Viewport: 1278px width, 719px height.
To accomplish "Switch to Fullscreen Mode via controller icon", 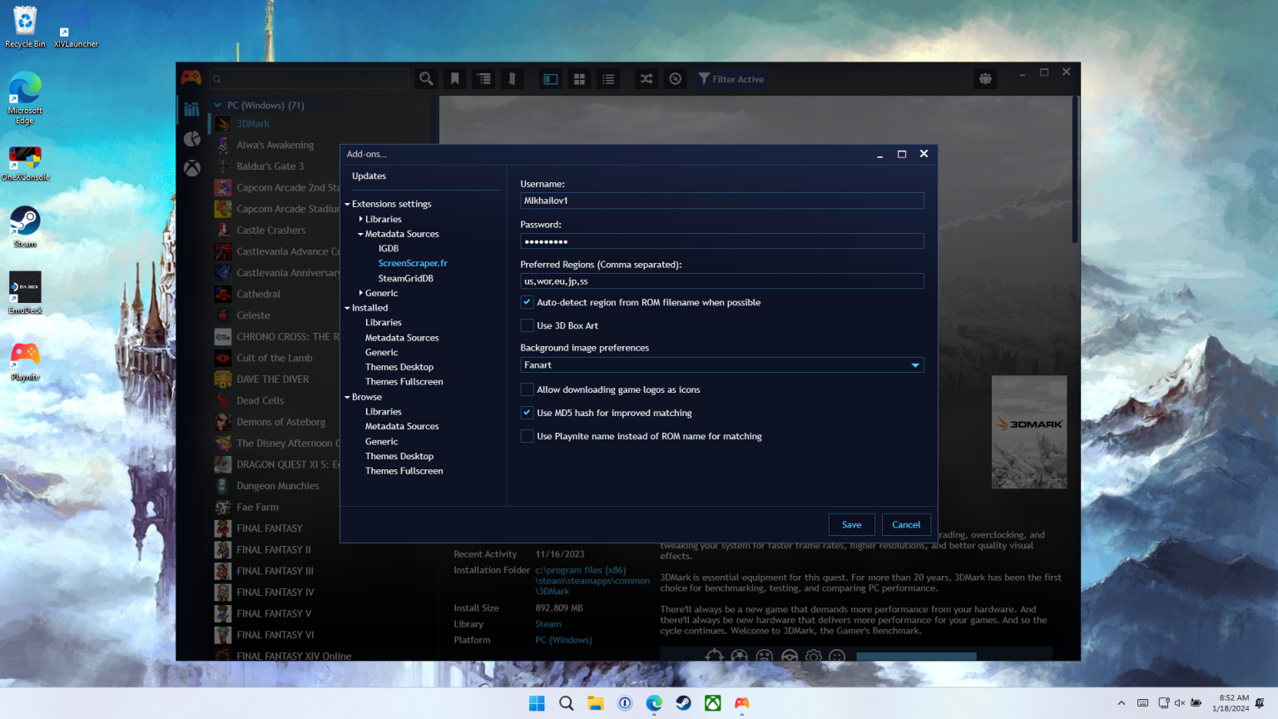I will [x=985, y=78].
